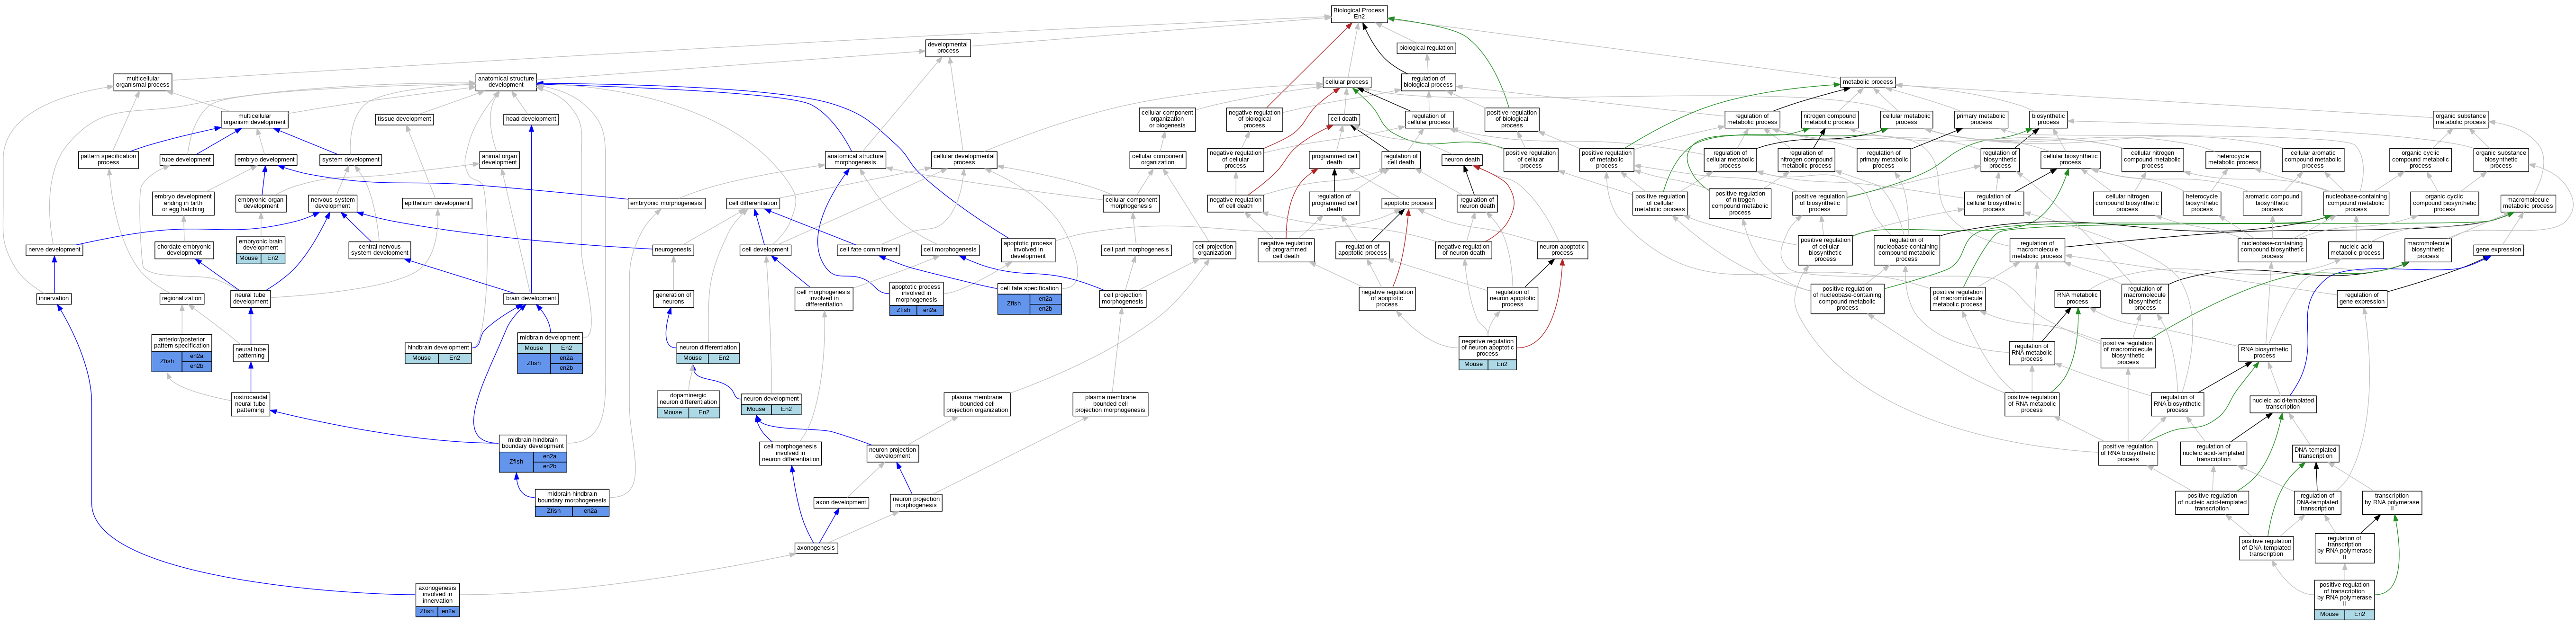Select the 'epithelium development' node
This screenshot has width=2576, height=625.
coord(437,203)
